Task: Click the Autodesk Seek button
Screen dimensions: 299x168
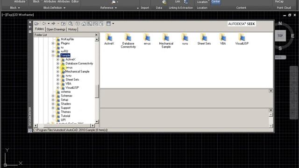Action: click(242, 24)
